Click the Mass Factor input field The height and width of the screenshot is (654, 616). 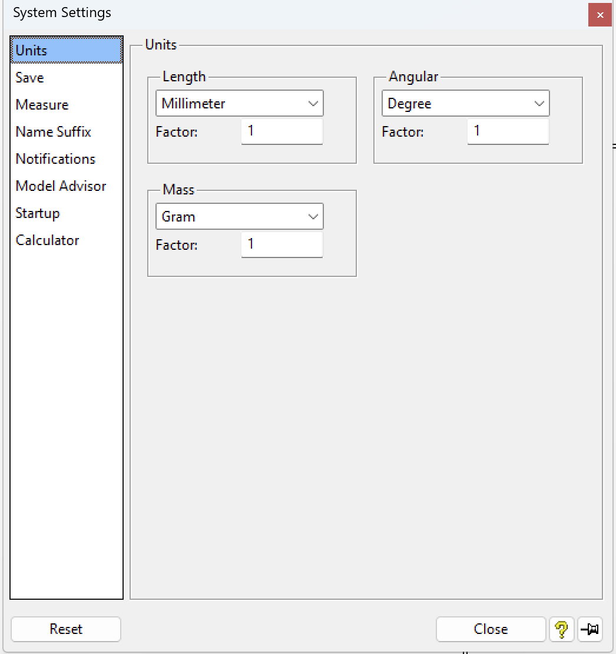coord(281,245)
